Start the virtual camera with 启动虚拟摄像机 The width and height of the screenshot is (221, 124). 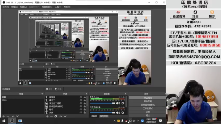click(x=148, y=105)
